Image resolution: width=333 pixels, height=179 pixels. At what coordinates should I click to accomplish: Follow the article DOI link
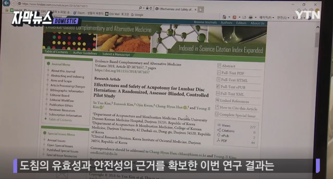coord(122,72)
